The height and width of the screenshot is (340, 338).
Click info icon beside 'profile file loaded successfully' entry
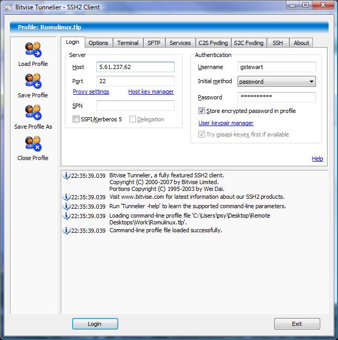[x=66, y=230]
